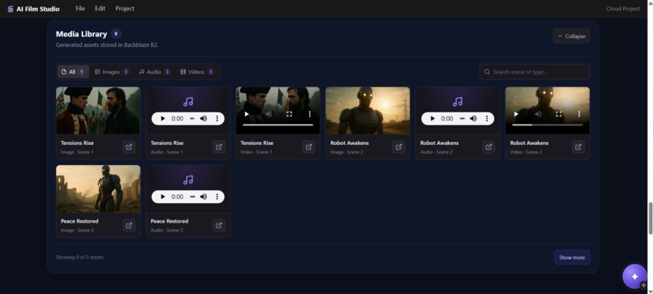Click 'Showing 8 of 9 assets' text

(x=80, y=258)
